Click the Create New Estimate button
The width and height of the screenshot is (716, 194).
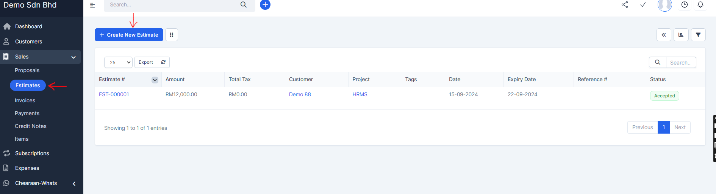point(129,35)
